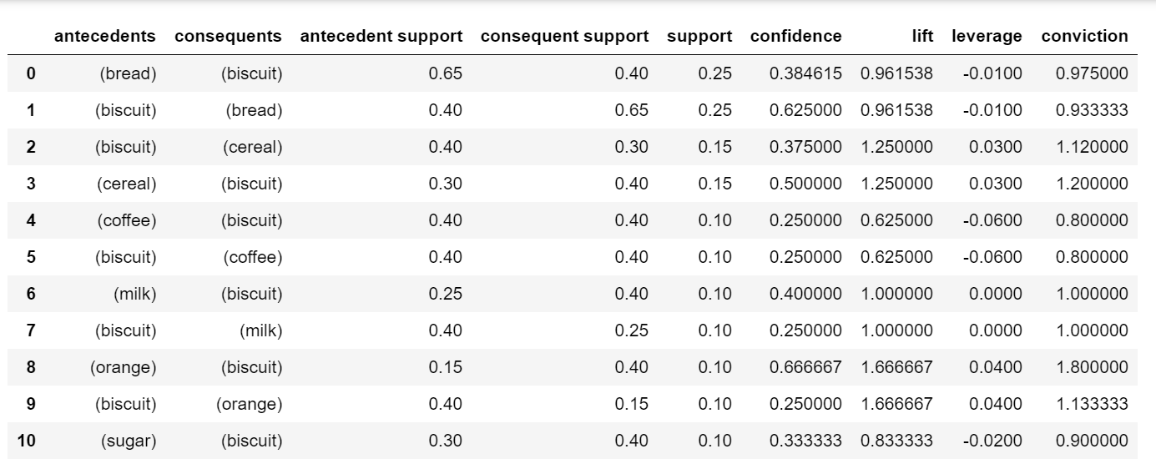Click row index 0
The width and height of the screenshot is (1156, 464).
(32, 74)
